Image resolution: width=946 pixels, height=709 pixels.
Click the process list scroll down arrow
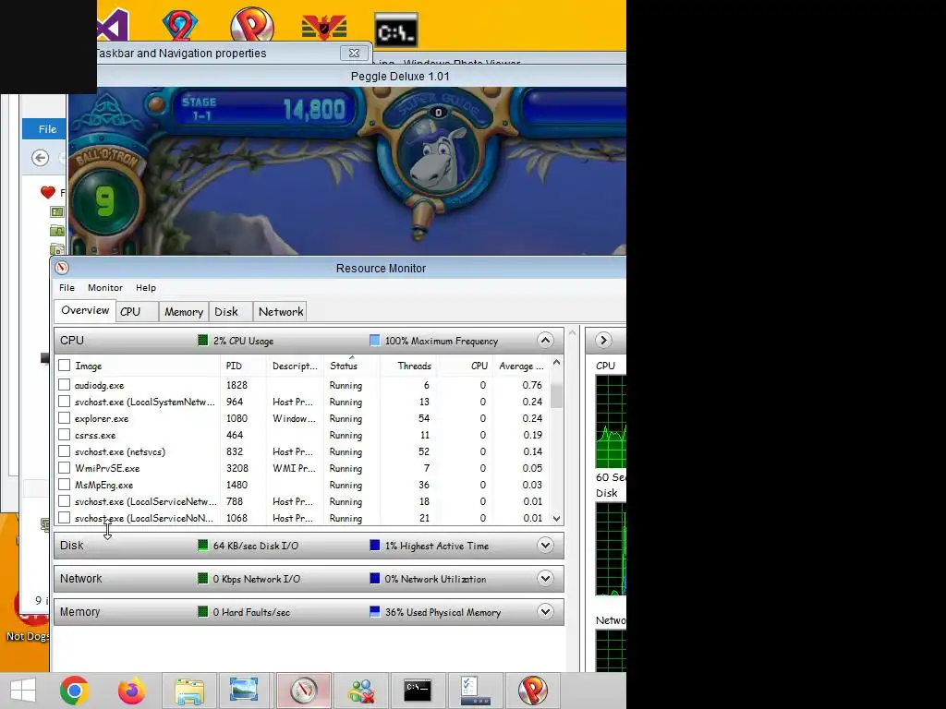point(556,518)
